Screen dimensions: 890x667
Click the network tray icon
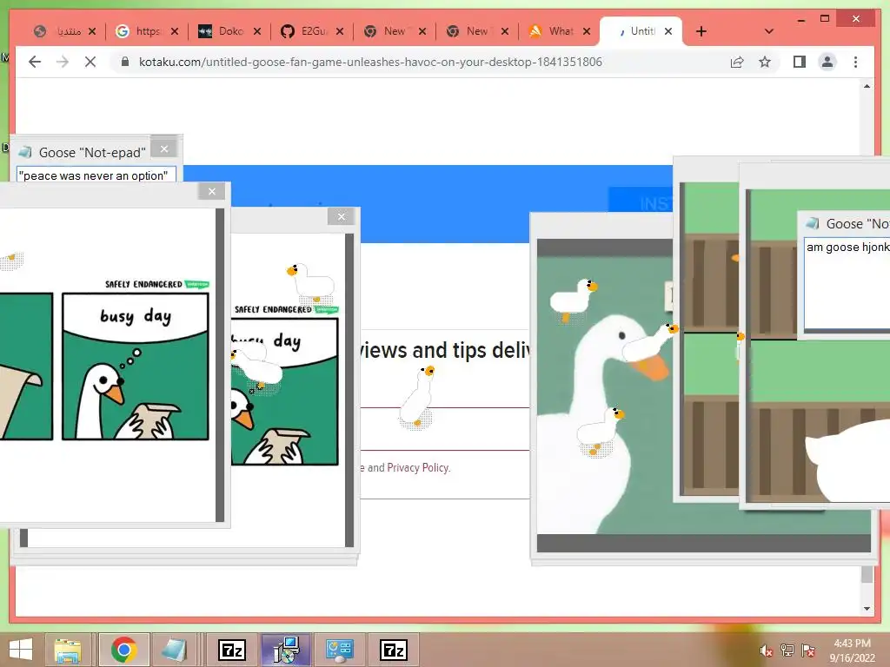pyautogui.click(x=787, y=650)
